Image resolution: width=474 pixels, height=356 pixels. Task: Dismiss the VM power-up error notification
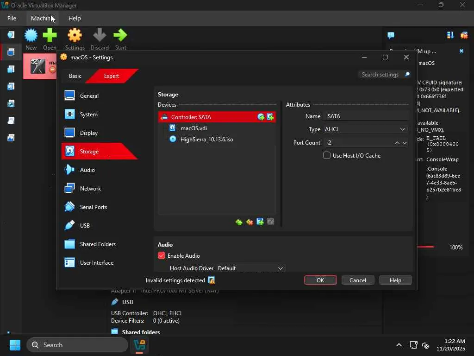click(462, 51)
